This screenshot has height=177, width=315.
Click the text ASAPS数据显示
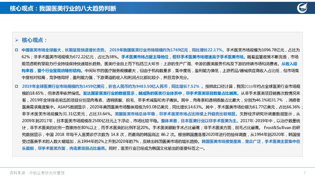[71, 107]
